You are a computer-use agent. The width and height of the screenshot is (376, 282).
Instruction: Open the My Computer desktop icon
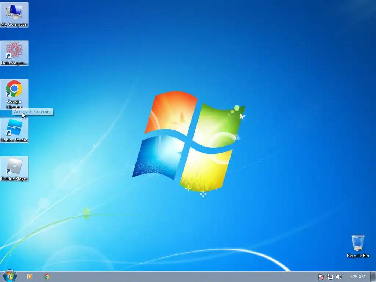14,14
